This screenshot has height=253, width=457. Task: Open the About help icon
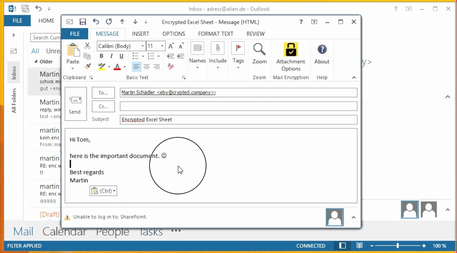(322, 50)
